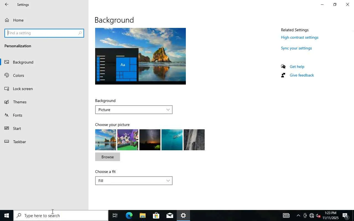Image resolution: width=354 pixels, height=221 pixels.
Task: Focus the Find a setting search box
Action: [x=44, y=33]
